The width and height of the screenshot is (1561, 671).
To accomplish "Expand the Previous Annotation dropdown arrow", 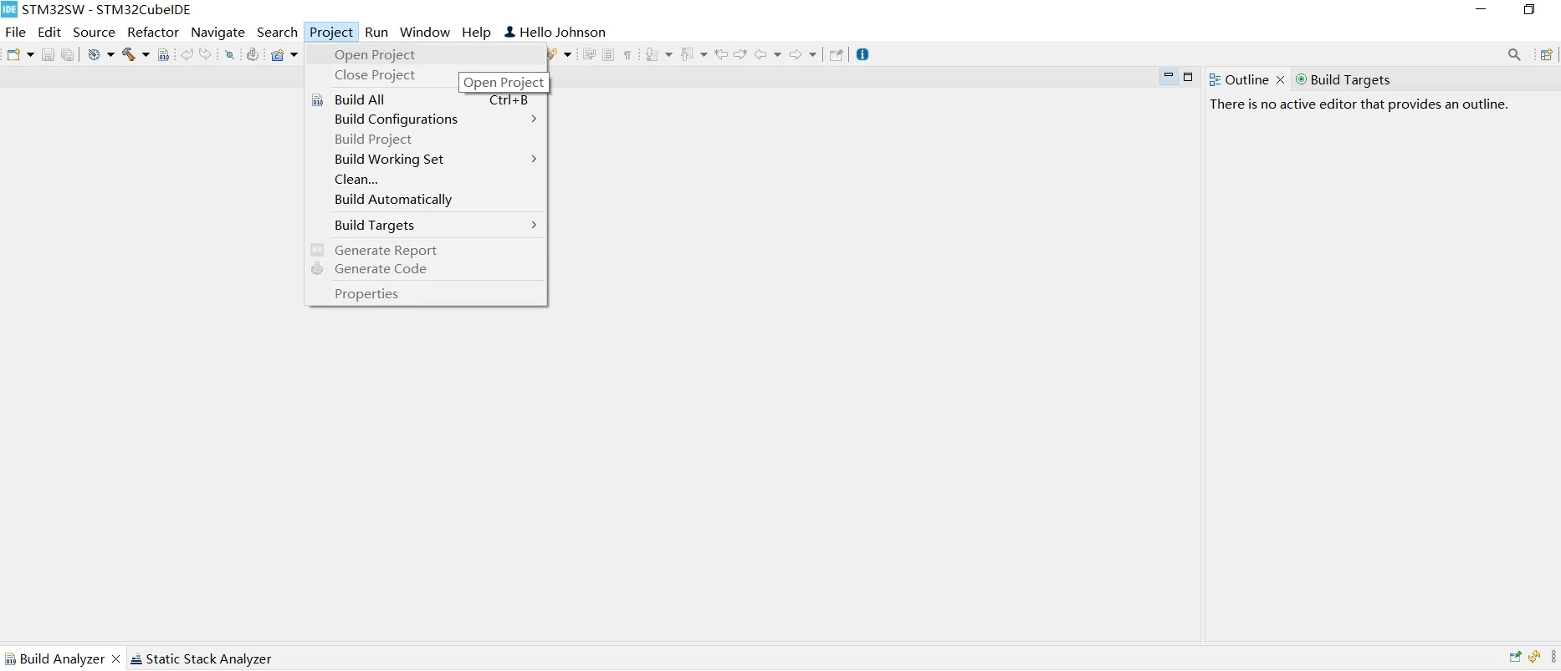I will point(704,55).
